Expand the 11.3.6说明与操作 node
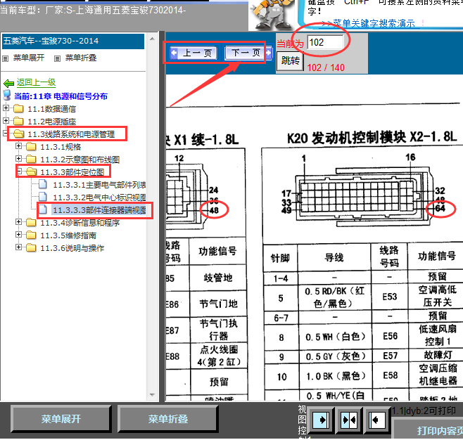The image size is (463, 440). pyautogui.click(x=18, y=247)
